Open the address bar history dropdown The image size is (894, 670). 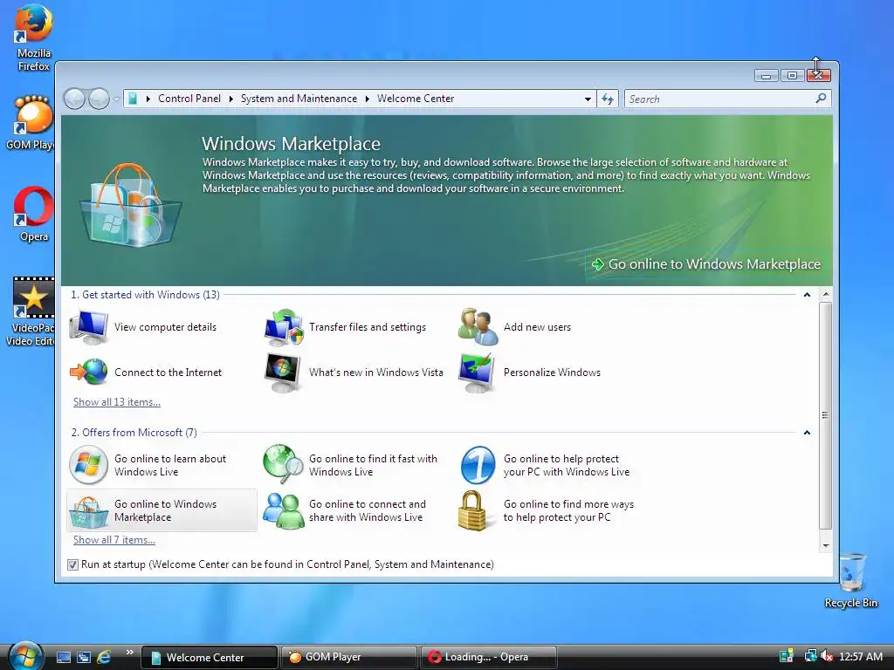click(588, 99)
